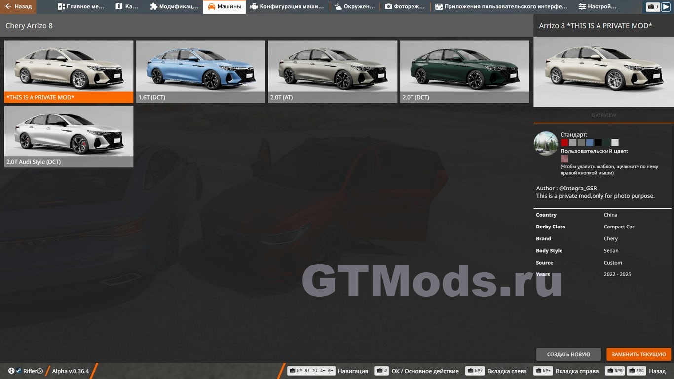
Task: Click the Rifler account name
Action: tap(30, 371)
